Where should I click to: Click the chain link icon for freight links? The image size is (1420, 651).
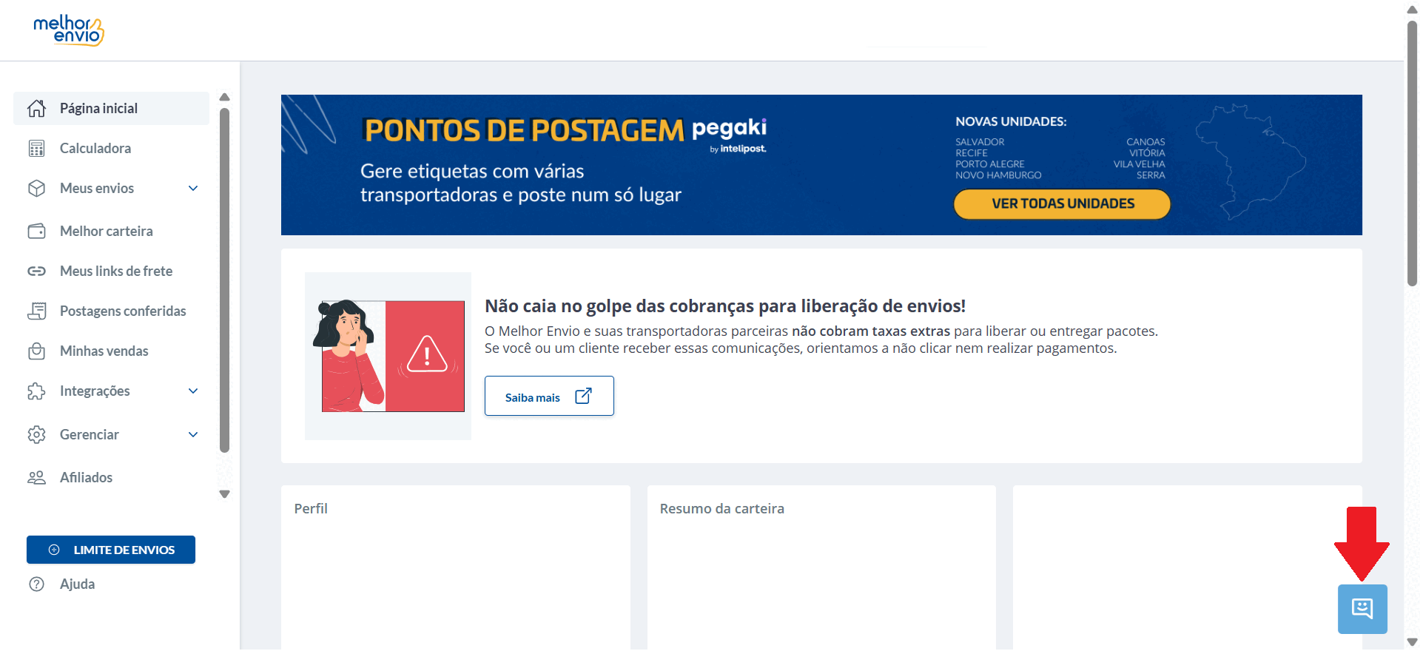pos(36,271)
